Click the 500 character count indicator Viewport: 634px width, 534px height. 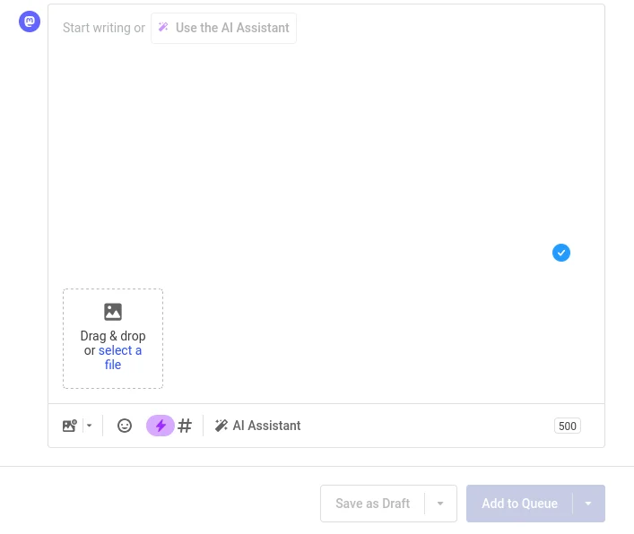click(x=568, y=426)
